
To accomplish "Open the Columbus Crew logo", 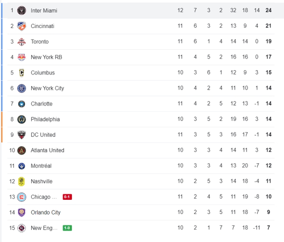I will coord(22,73).
